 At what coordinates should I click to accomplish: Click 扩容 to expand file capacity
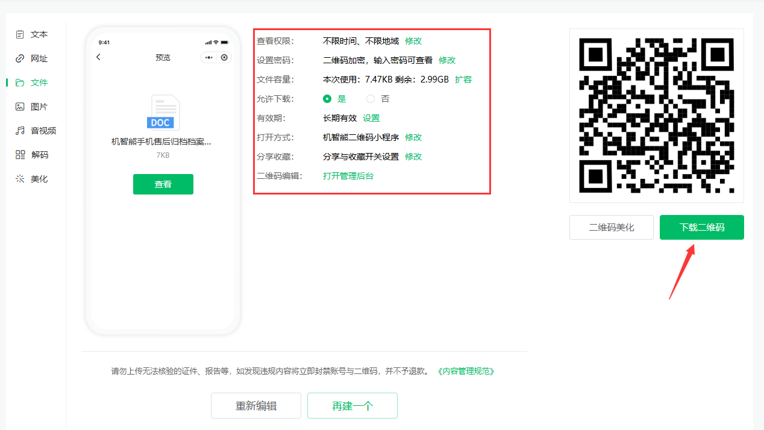tap(463, 79)
